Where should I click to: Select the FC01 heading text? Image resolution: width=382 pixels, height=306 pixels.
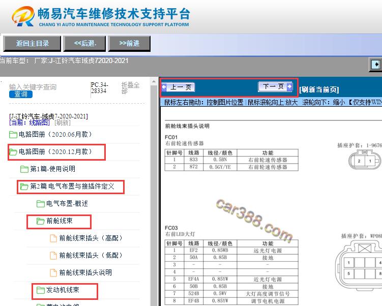point(171,137)
